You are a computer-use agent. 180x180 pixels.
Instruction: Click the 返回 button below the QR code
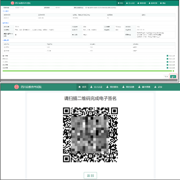click(90, 175)
